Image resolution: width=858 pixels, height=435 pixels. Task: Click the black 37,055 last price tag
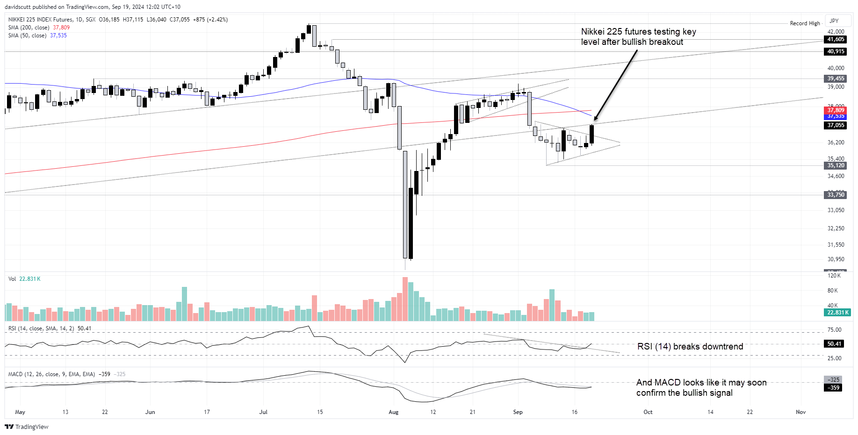point(836,125)
